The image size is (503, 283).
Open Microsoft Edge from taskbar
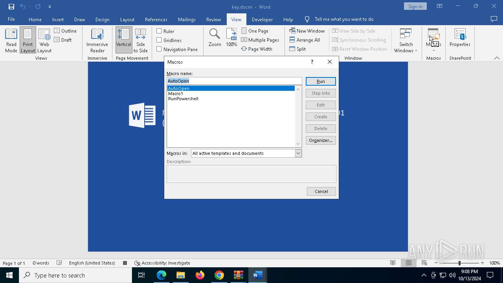(162, 275)
